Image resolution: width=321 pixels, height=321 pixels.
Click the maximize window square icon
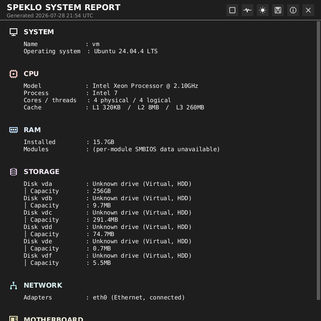(232, 10)
